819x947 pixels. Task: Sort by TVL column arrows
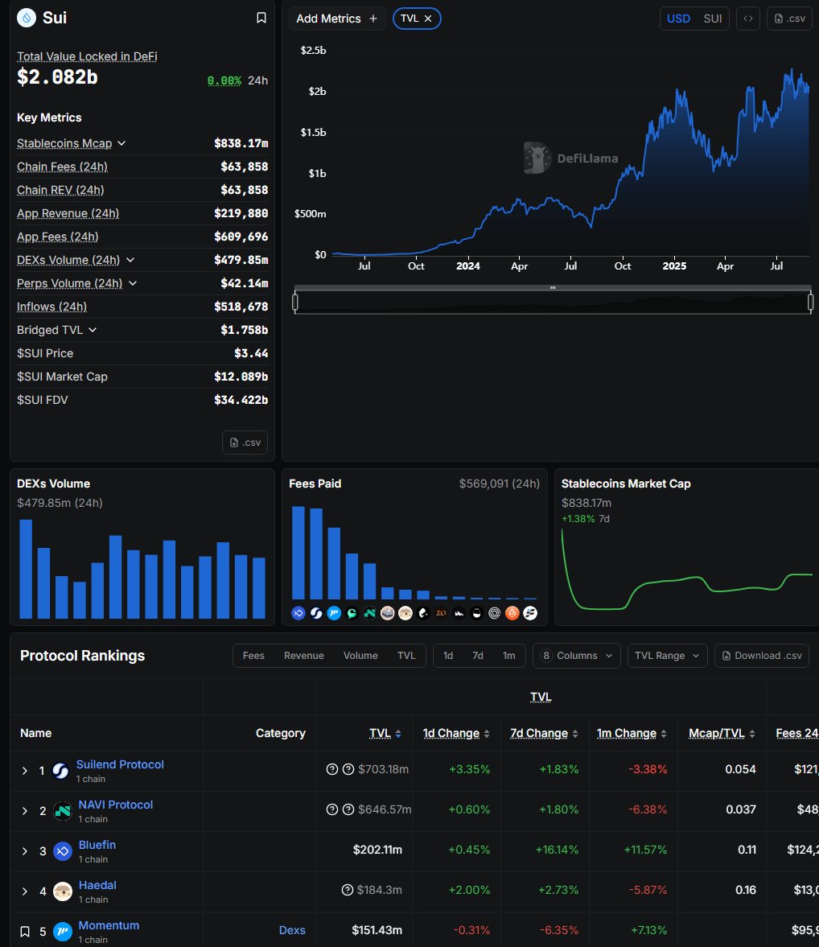tap(398, 734)
